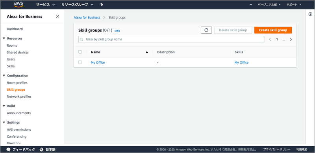Collapse the Build section

coord(4,106)
